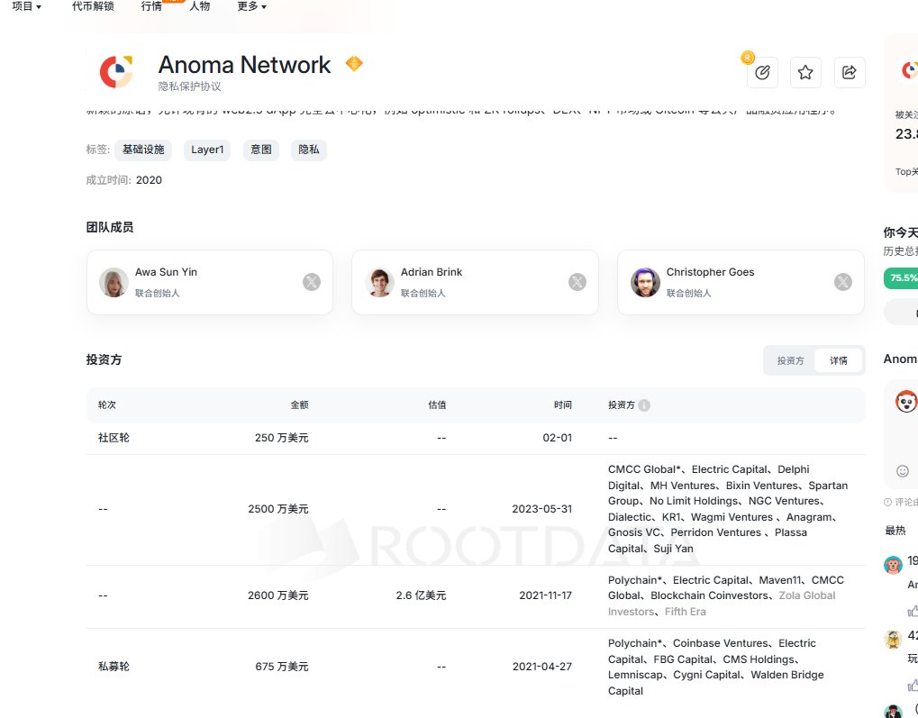918x718 pixels.
Task: Click the 估值 column header
Action: (x=437, y=405)
